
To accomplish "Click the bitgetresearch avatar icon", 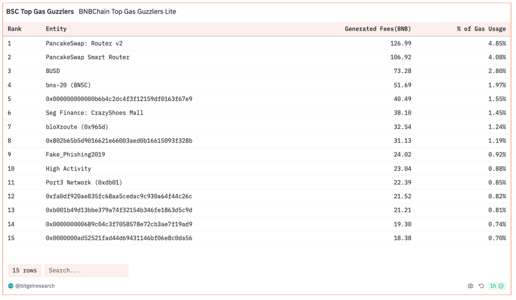I will 11,286.
